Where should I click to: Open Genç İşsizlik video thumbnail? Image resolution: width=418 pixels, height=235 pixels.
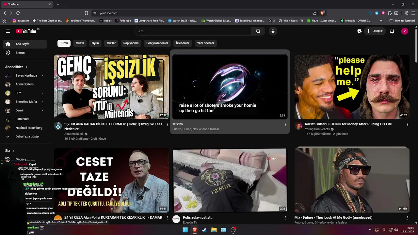pos(111,87)
